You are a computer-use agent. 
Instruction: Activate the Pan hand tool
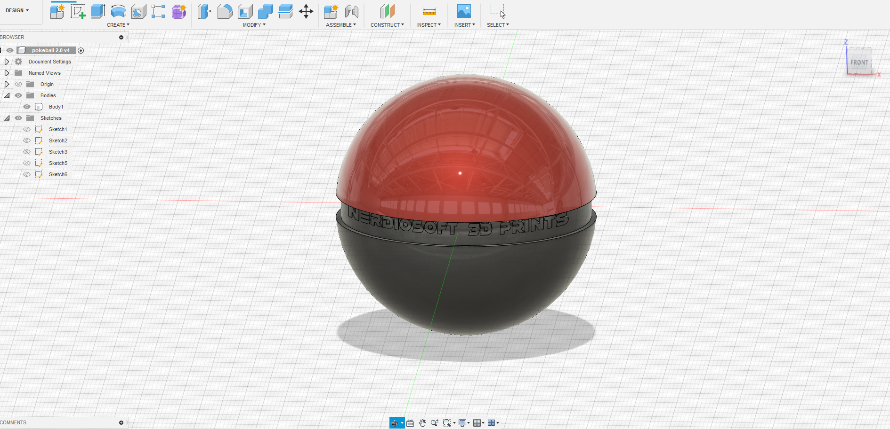(422, 423)
